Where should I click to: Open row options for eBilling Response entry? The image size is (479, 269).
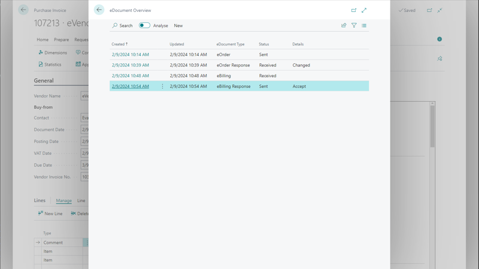[x=162, y=86]
